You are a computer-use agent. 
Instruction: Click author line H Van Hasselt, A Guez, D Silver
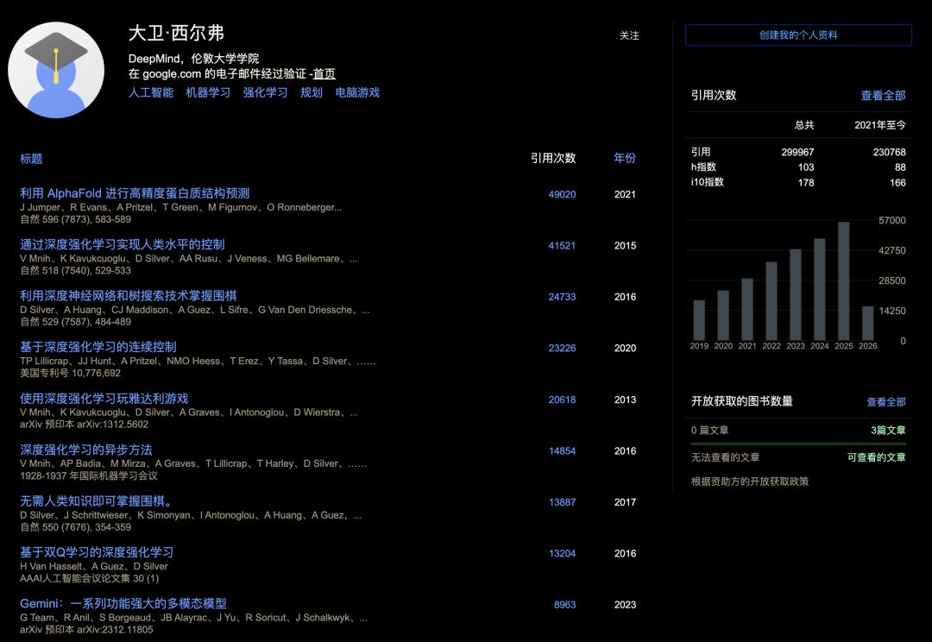pos(94,567)
